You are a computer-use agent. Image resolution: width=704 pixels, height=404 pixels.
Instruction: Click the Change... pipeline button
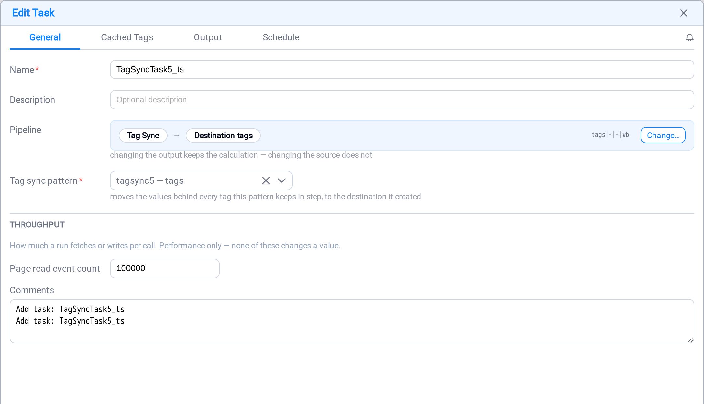coord(663,135)
